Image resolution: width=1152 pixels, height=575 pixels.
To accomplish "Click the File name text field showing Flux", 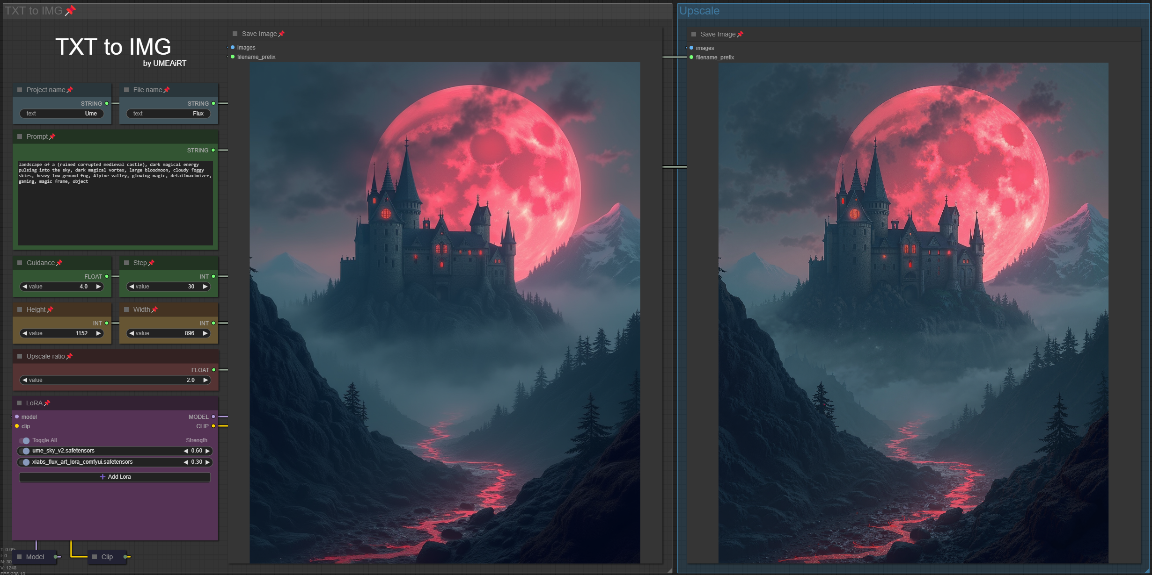I will pyautogui.click(x=168, y=114).
